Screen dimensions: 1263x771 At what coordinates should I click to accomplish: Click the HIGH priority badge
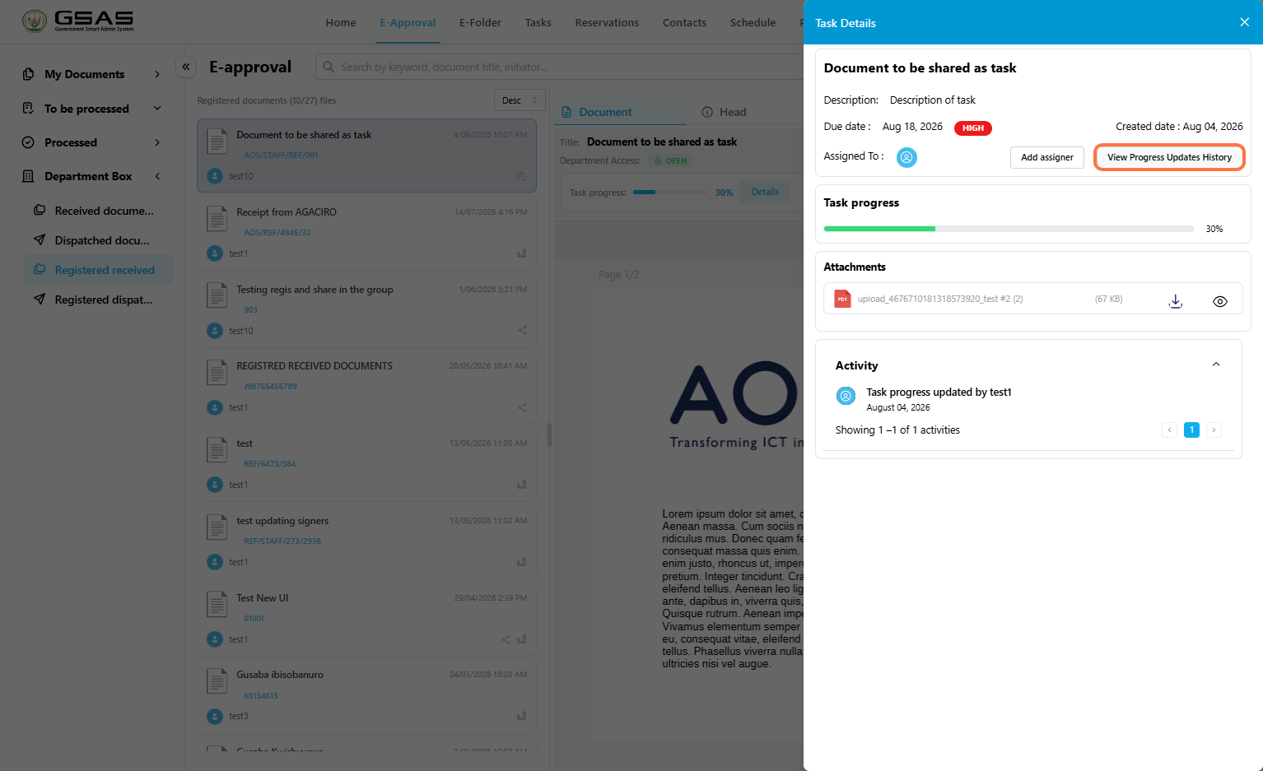point(972,128)
